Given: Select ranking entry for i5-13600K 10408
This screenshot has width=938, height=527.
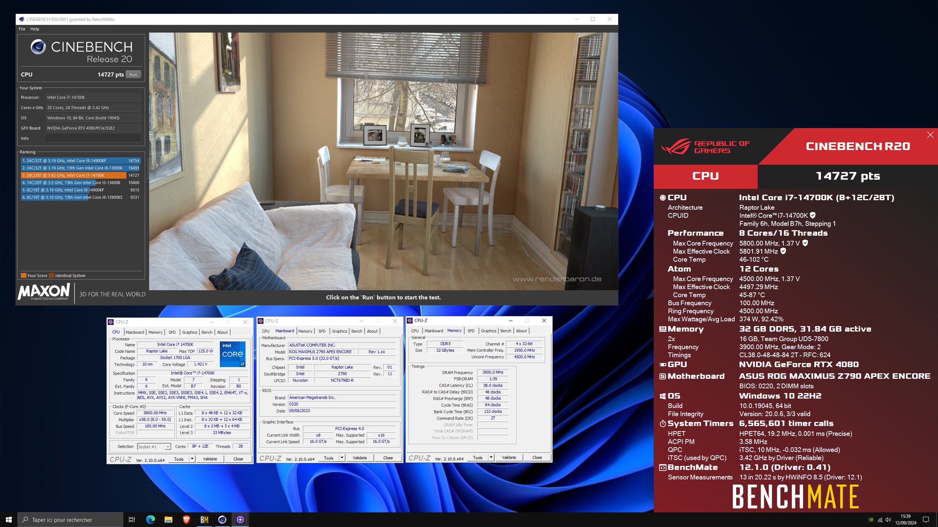Looking at the screenshot, I should pyautogui.click(x=81, y=183).
